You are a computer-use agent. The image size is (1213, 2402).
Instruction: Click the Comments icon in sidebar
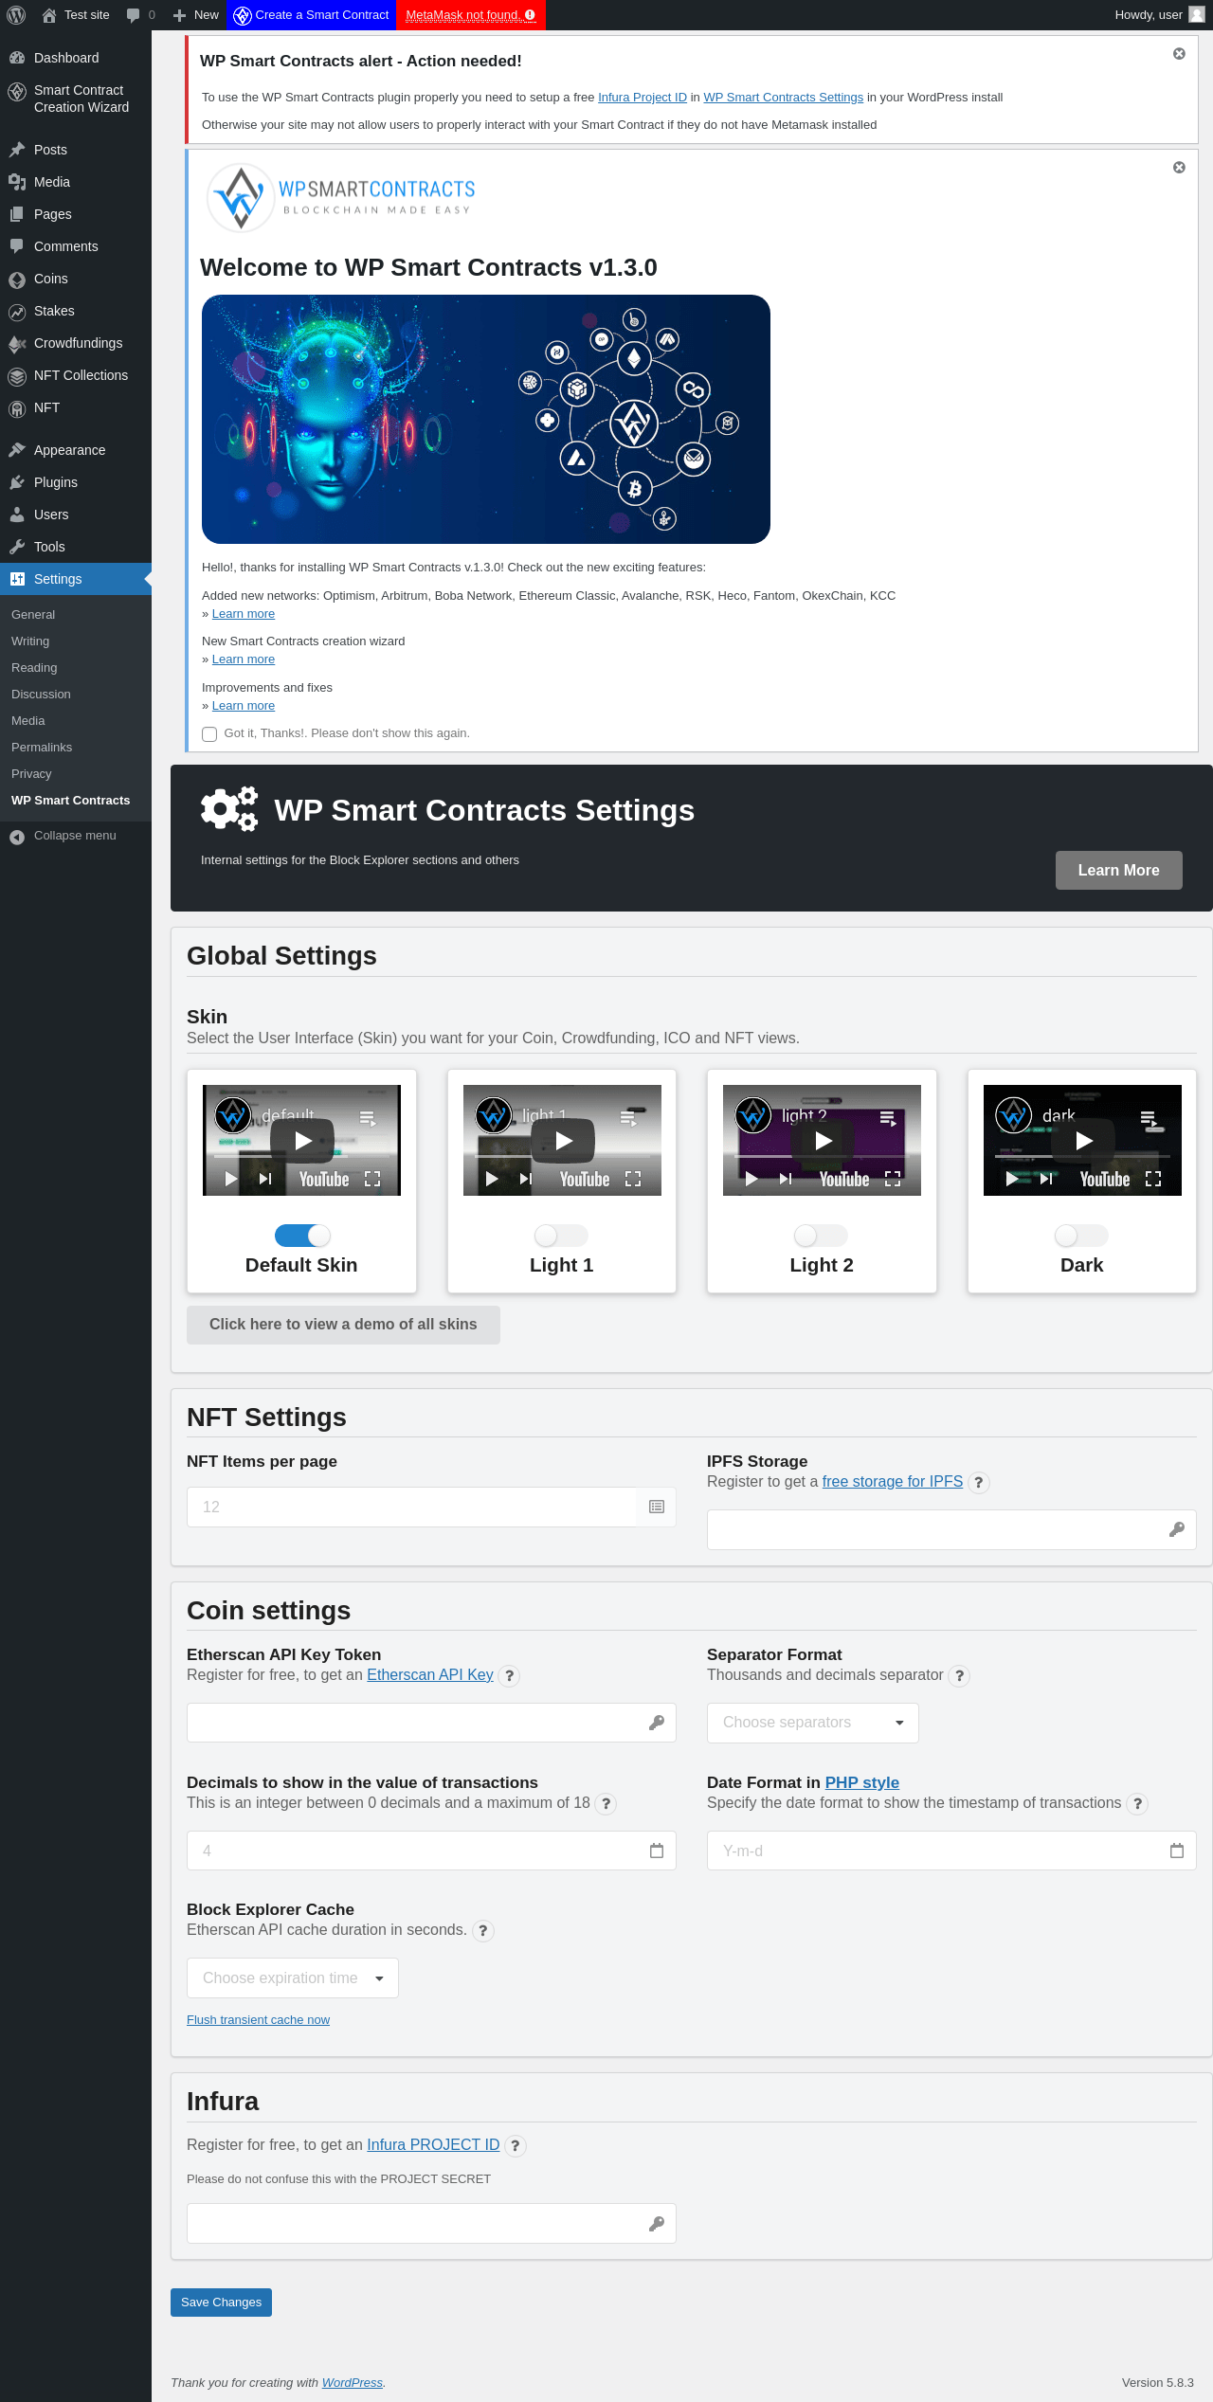[17, 246]
